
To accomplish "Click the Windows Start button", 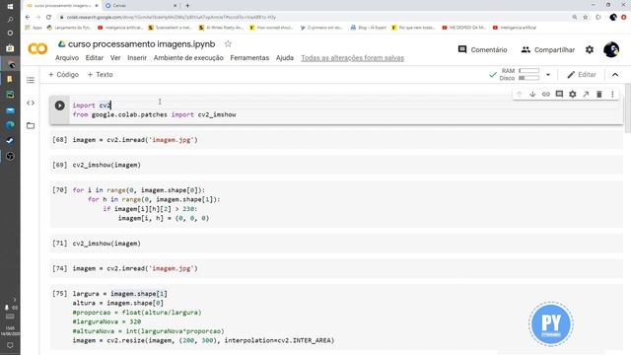I will (10, 7).
